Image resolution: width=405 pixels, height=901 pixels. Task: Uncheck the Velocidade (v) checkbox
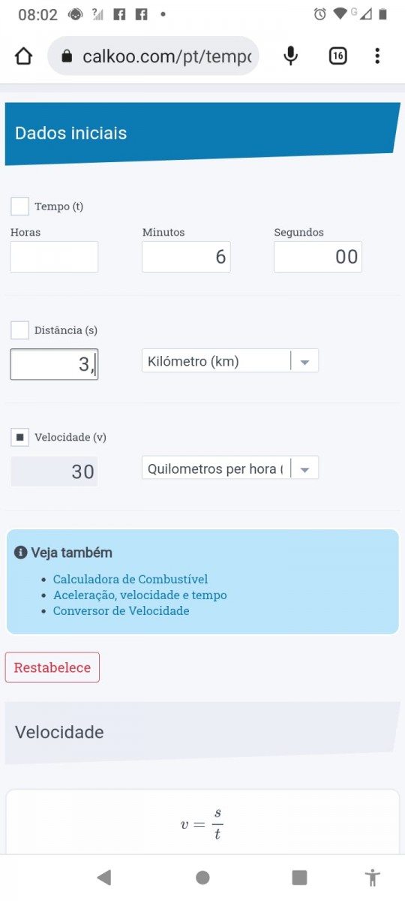click(x=20, y=437)
